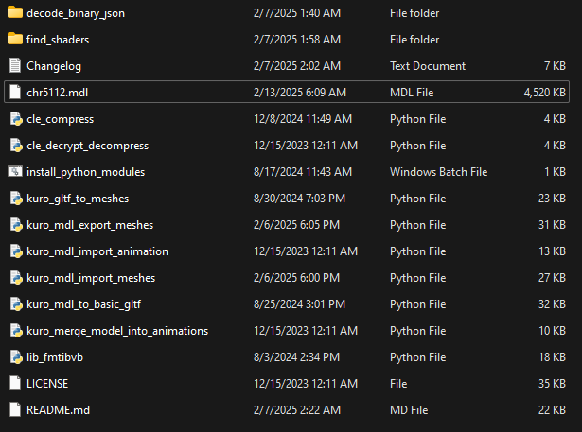This screenshot has width=582, height=432.
Task: Select the find_shaders folder icon
Action: pos(15,39)
